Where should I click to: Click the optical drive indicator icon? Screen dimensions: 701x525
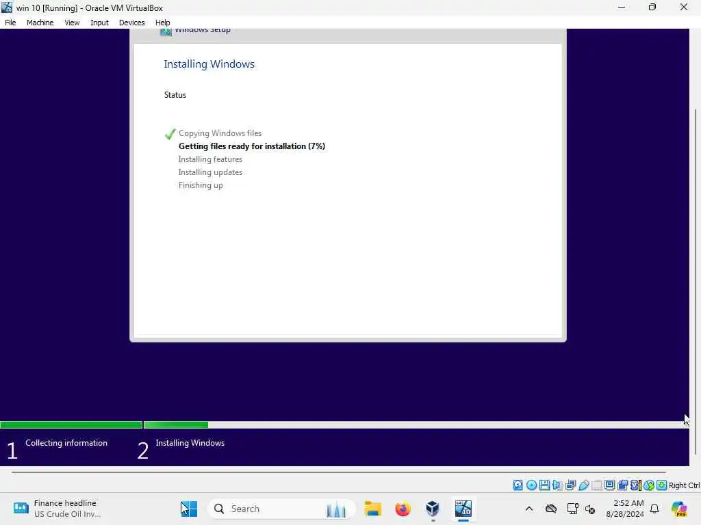[531, 485]
